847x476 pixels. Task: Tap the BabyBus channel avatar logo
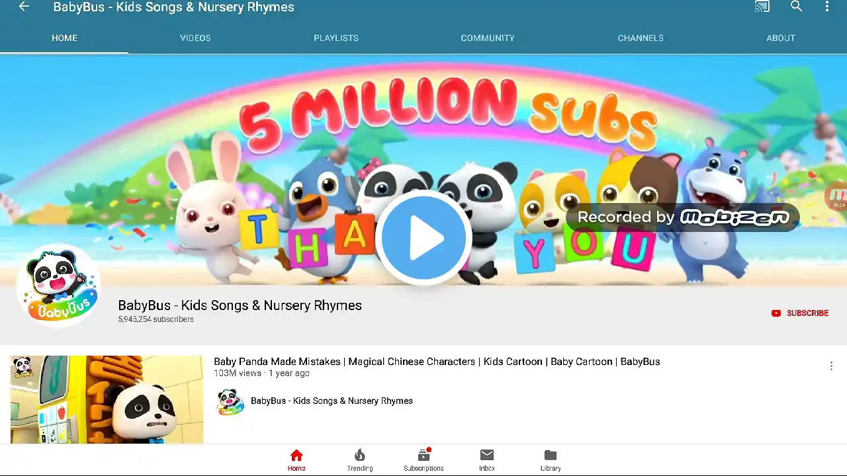pos(59,286)
